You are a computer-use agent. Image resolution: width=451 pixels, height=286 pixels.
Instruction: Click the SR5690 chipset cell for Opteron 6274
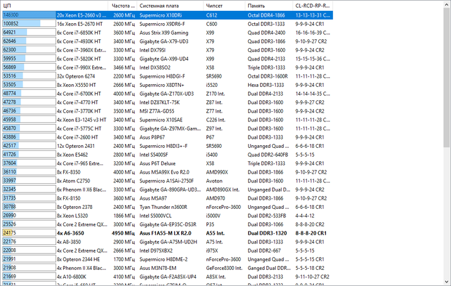214,76
